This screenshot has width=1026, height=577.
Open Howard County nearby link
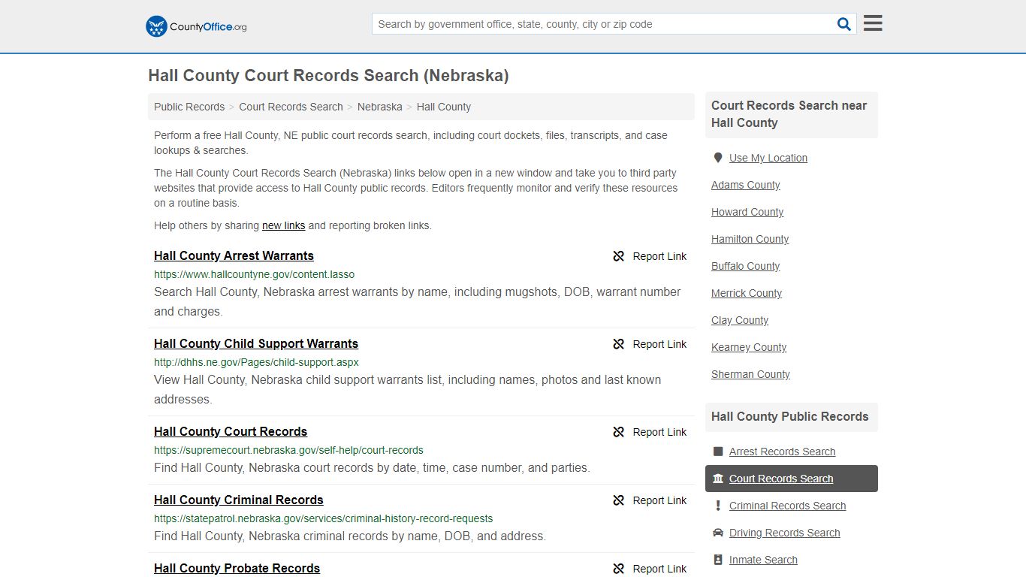747,212
